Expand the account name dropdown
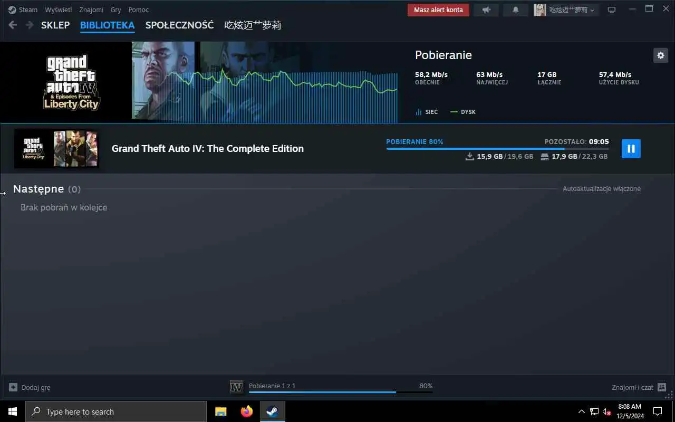 572,9
